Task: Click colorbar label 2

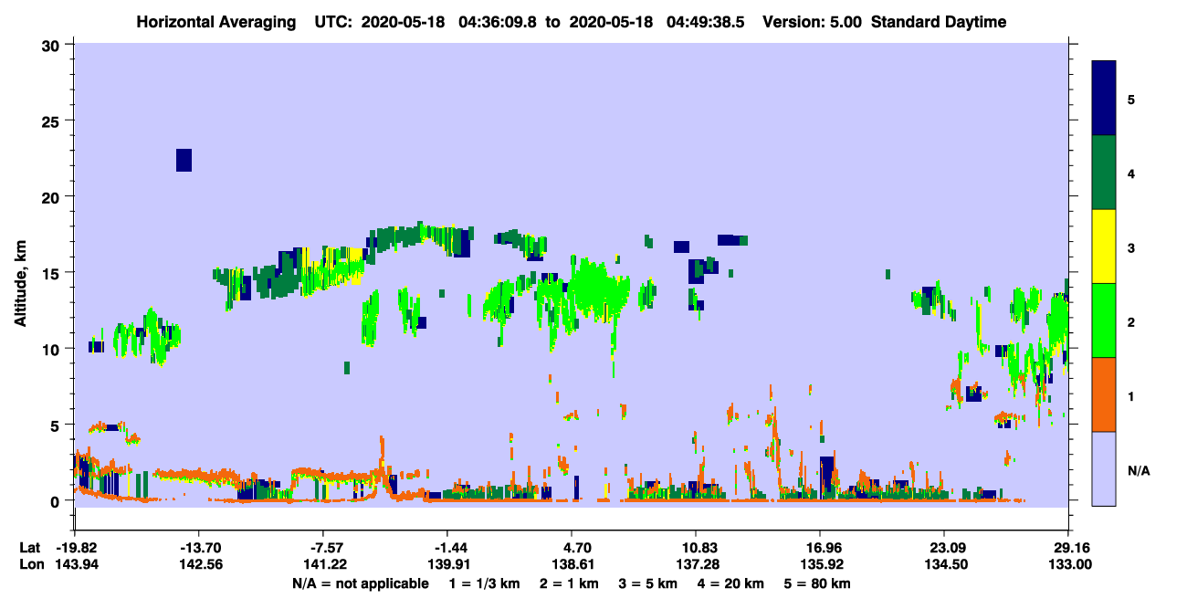Action: click(1131, 322)
